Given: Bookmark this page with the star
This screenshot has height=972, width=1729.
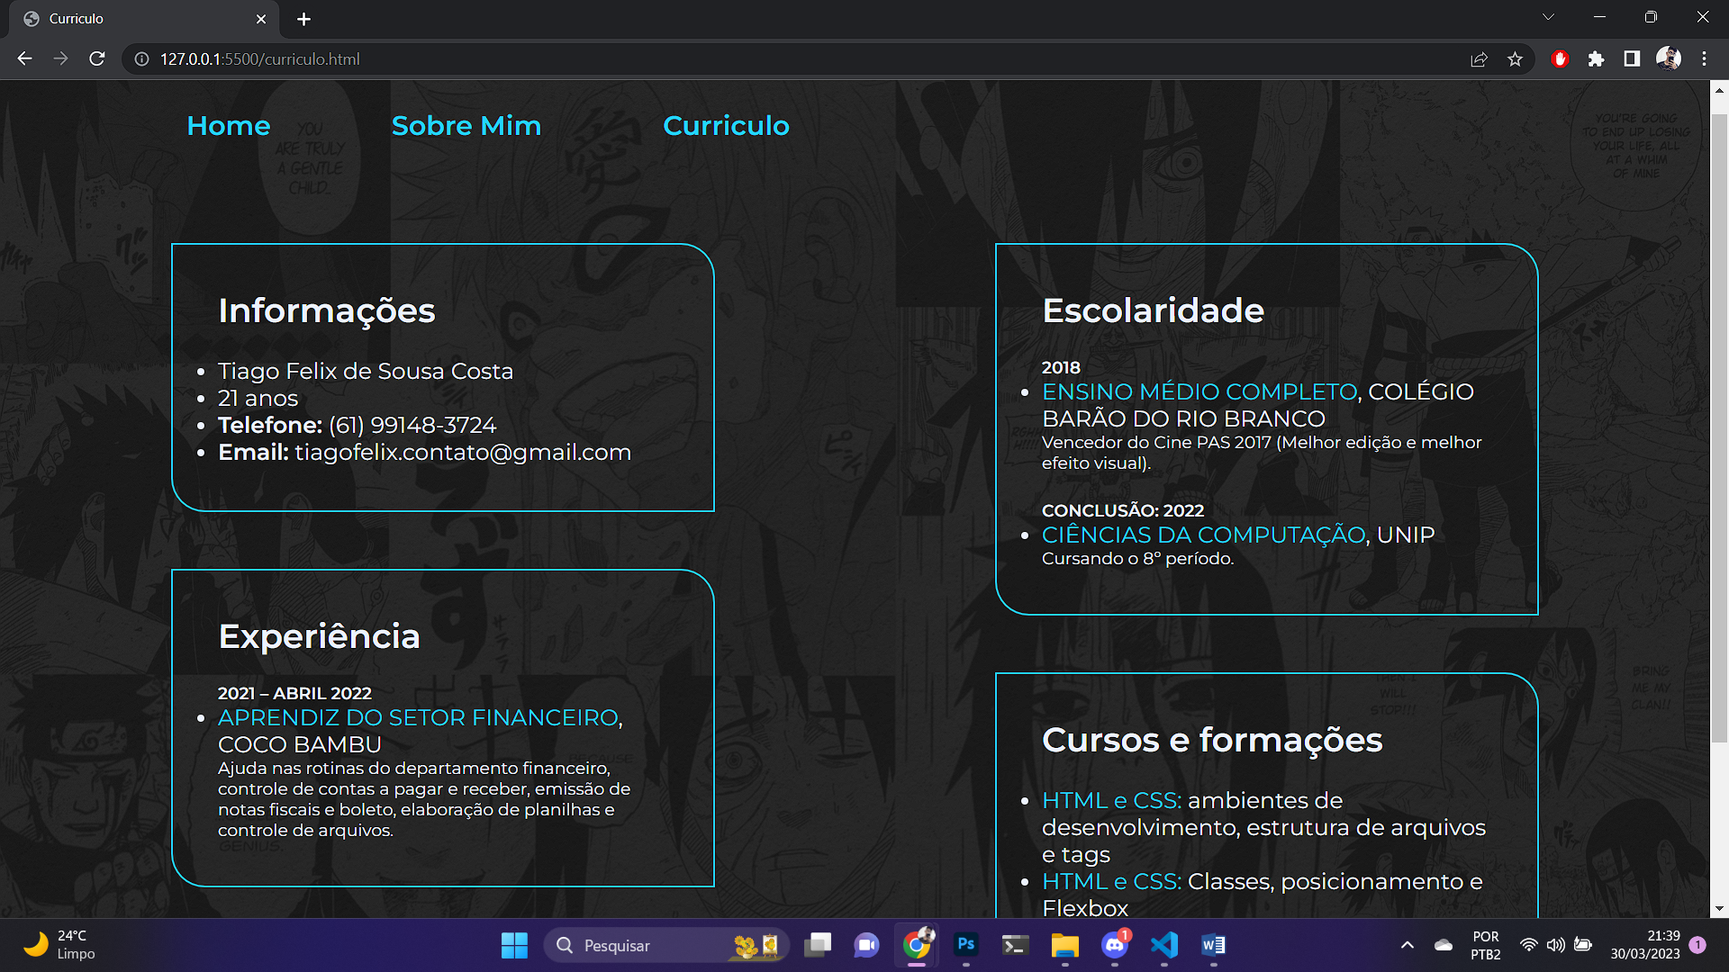Looking at the screenshot, I should click(x=1515, y=59).
